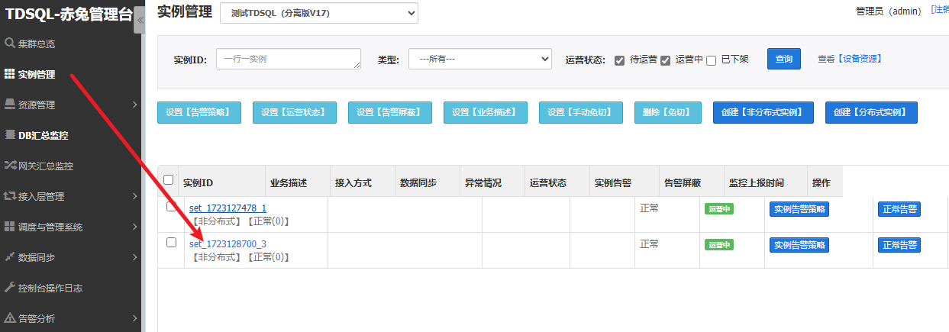
Task: Select checkbox for set_1723127478_1 row
Action: (x=172, y=207)
